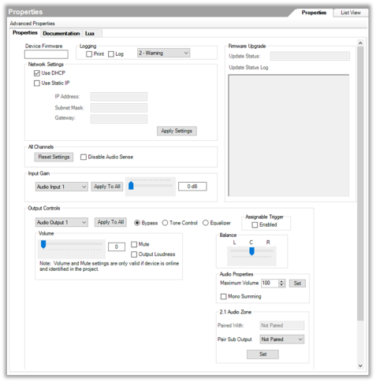Viewport: 376px width, 382px height.
Task: Click the Balance slider handle
Action: coord(251,251)
